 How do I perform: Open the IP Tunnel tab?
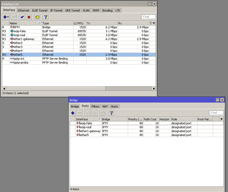coord(56,11)
